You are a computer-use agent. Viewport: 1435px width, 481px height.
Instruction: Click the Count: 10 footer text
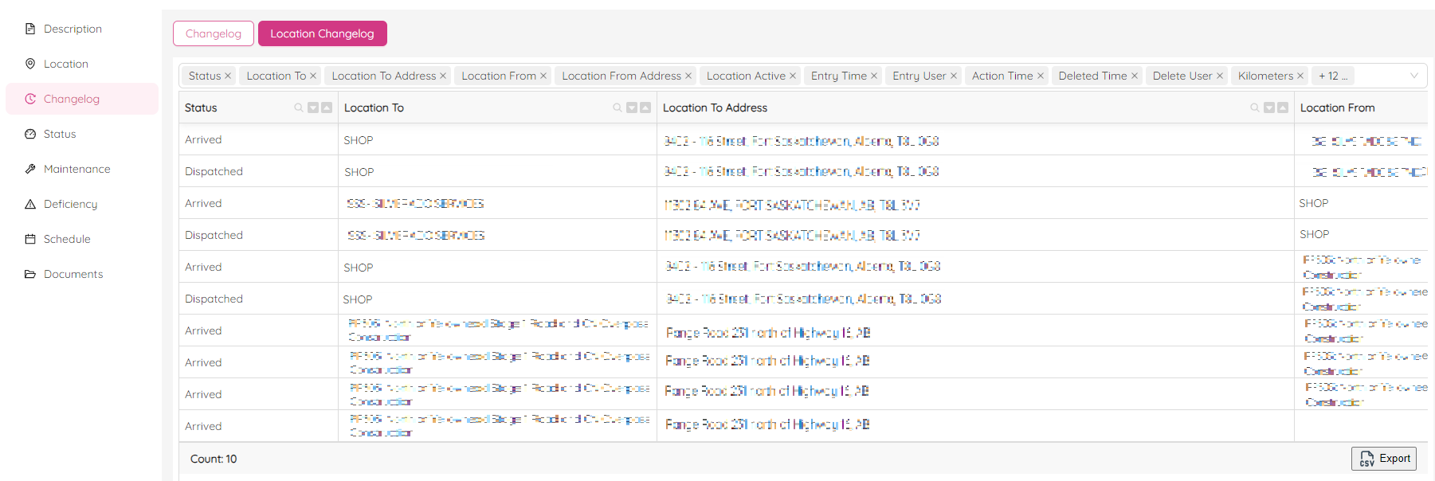[214, 459]
